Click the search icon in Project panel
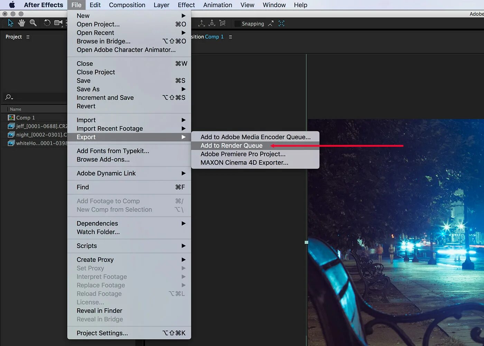The width and height of the screenshot is (484, 346). [9, 97]
